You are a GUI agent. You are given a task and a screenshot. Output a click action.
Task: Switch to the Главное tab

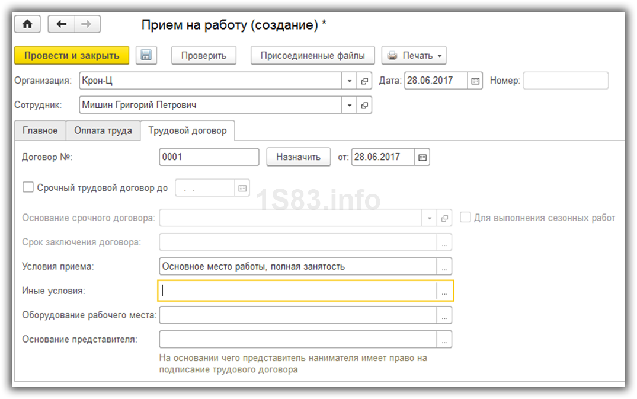point(40,130)
